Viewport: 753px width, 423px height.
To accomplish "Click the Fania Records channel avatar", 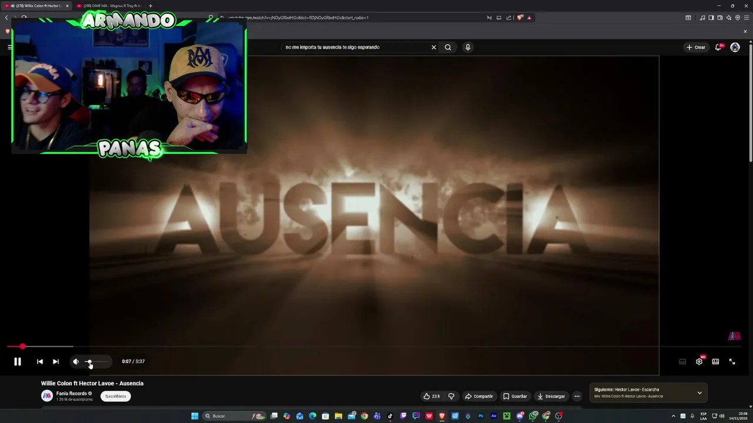I will [46, 396].
